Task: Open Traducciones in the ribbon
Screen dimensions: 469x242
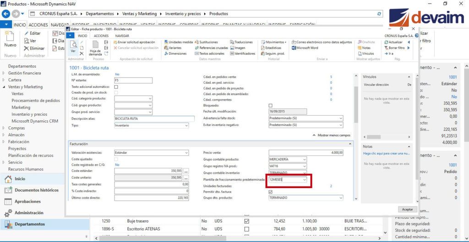Action: [x=241, y=42]
